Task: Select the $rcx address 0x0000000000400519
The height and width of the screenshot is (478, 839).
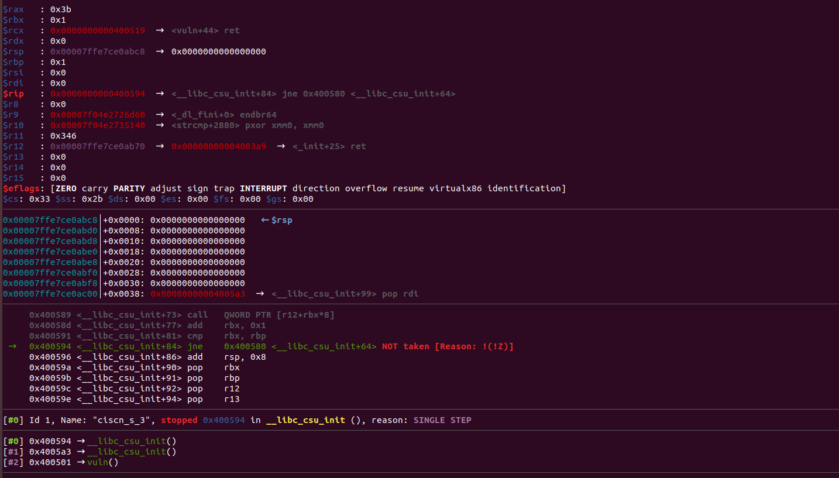Action: [98, 30]
